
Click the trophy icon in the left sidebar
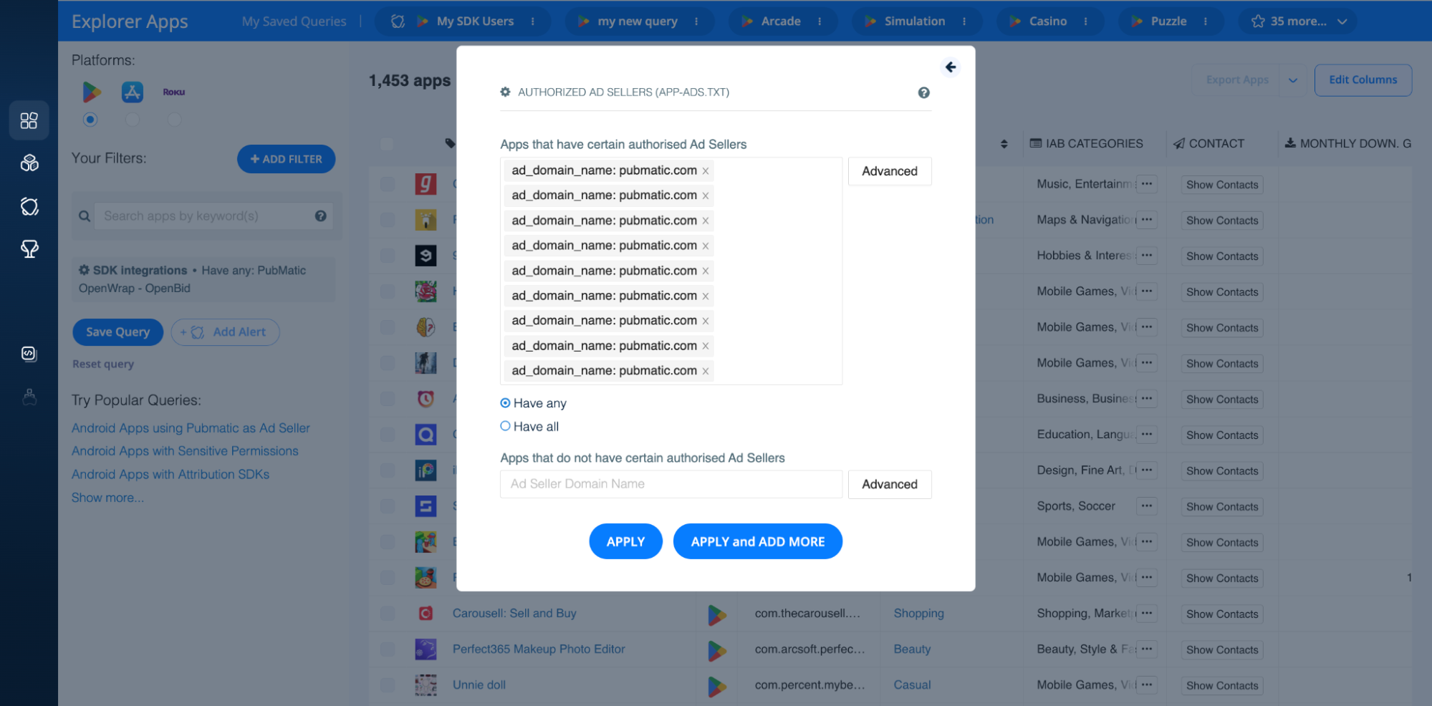pyautogui.click(x=29, y=249)
